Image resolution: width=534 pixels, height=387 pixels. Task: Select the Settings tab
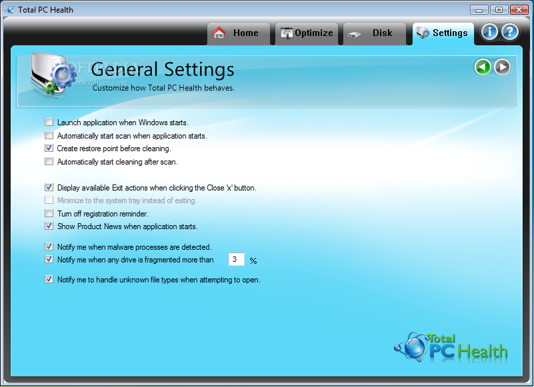click(443, 33)
